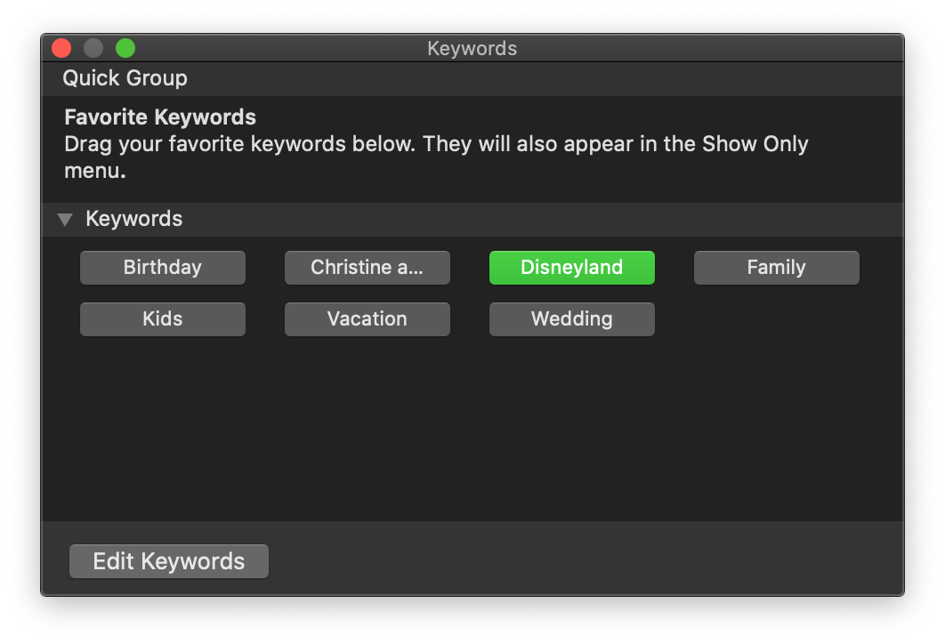Toggle the Vacation keyword
This screenshot has height=644, width=945.
pos(367,319)
